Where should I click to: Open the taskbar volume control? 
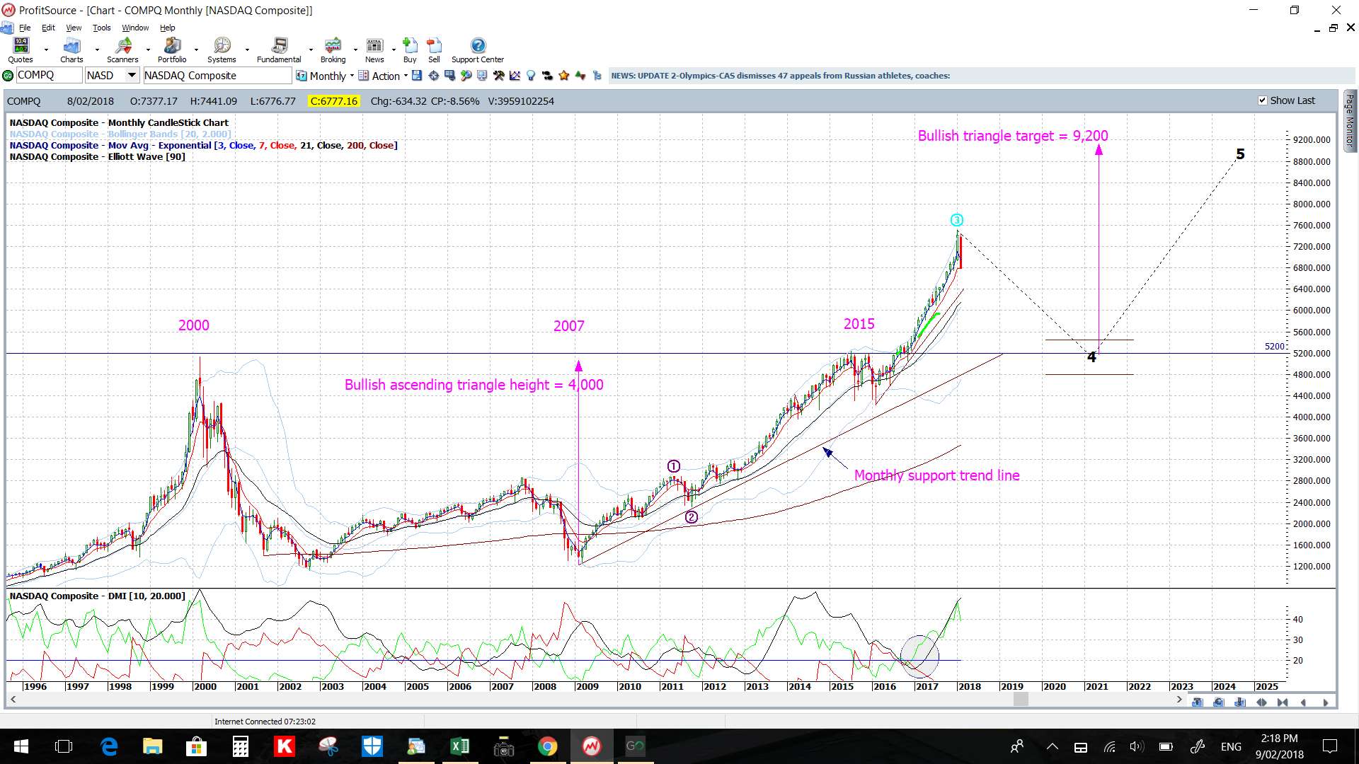coord(1136,746)
